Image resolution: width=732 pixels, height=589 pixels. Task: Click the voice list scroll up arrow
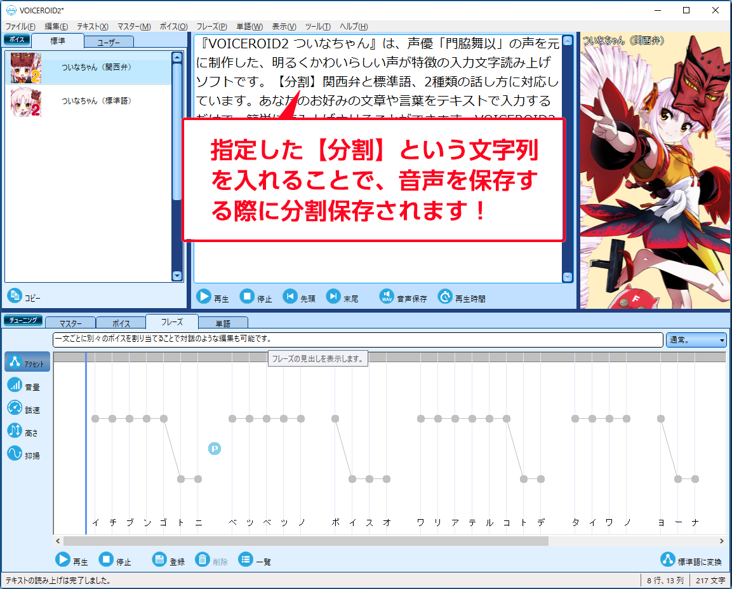[x=177, y=57]
